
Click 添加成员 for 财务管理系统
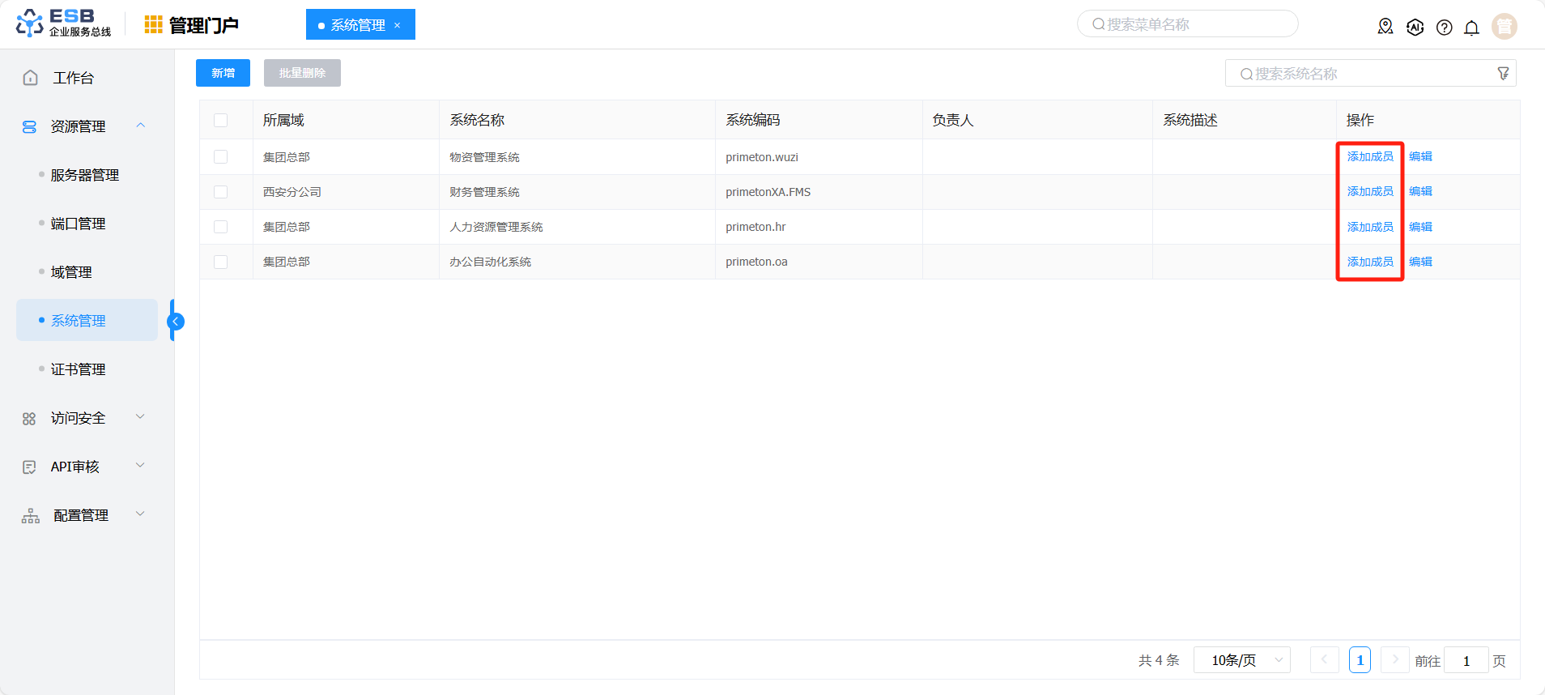pos(1370,191)
